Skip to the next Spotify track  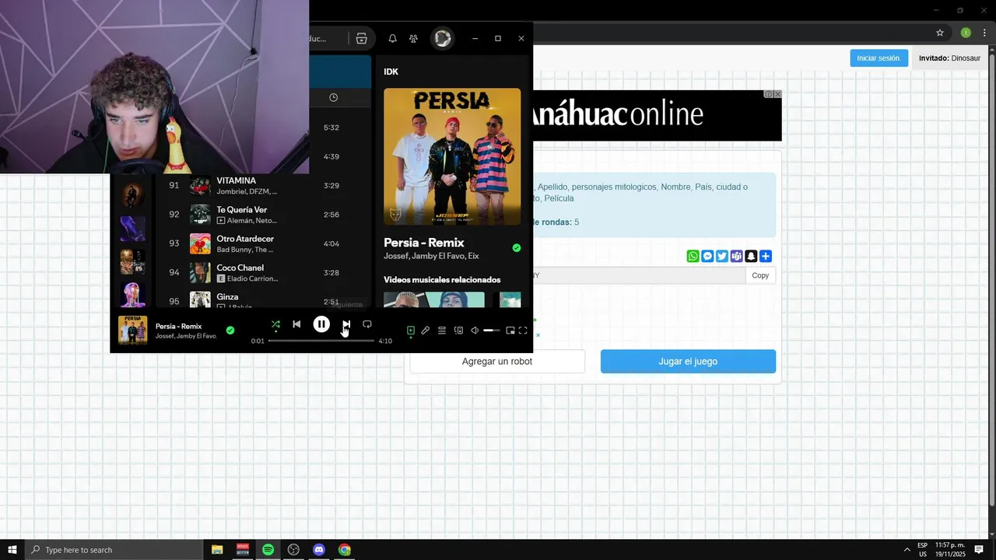[x=346, y=324]
